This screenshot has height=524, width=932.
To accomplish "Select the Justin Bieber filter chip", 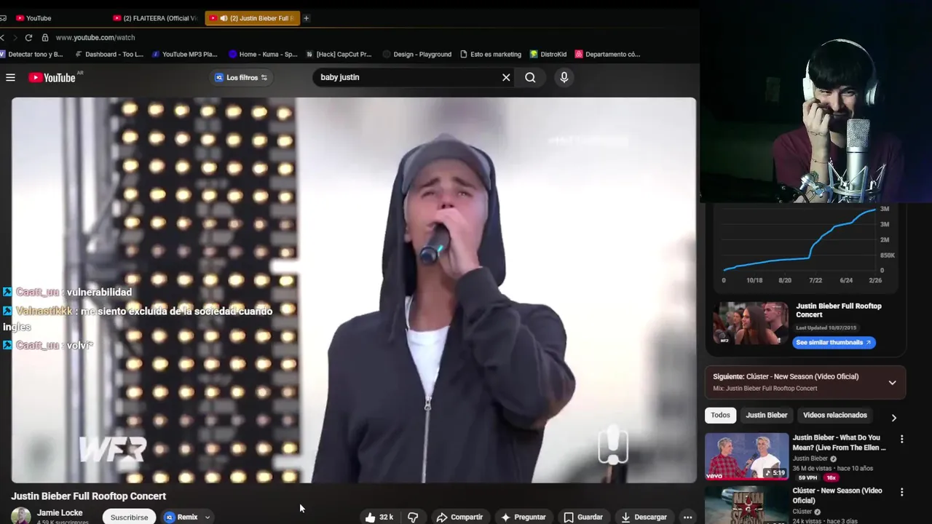I will click(766, 415).
